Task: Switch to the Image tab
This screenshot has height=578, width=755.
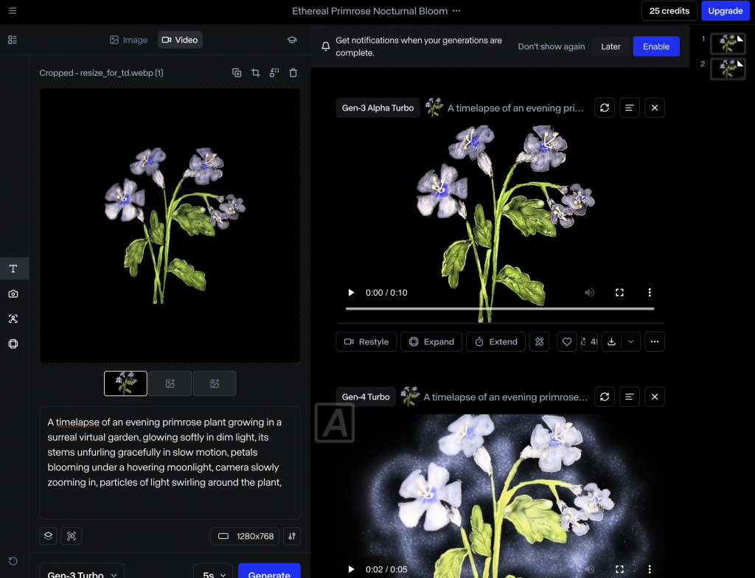Action: click(x=128, y=40)
